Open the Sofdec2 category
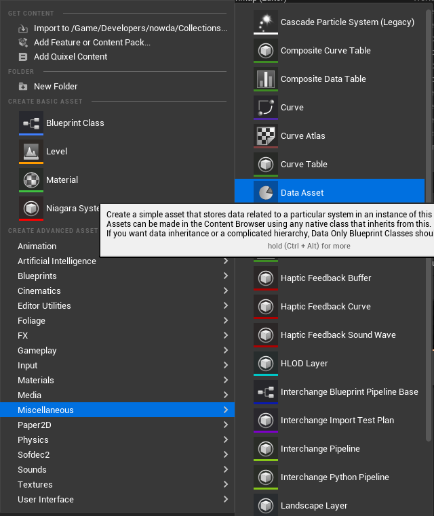 click(117, 454)
